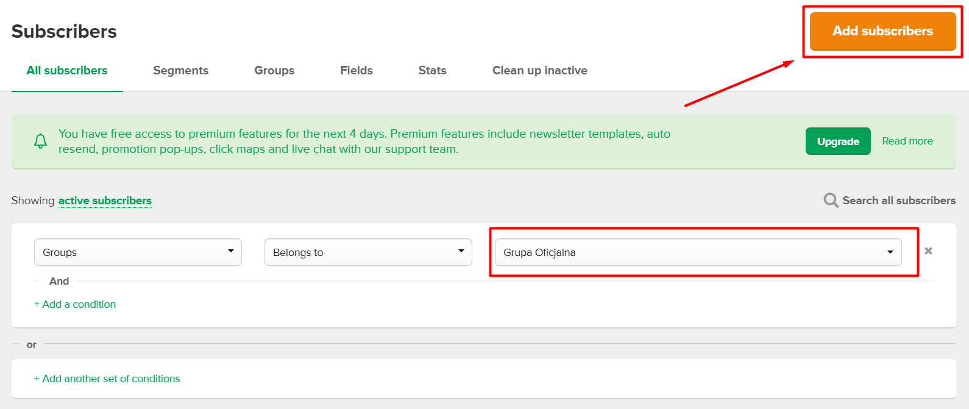Follow the Read more link
The height and width of the screenshot is (409, 969).
907,141
